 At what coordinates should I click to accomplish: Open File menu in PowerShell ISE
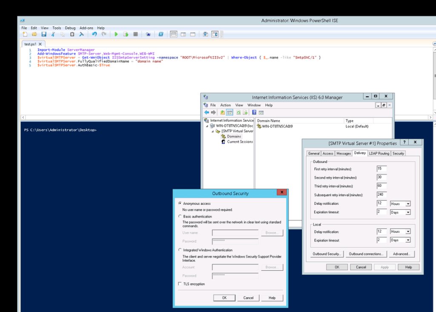pyautogui.click(x=24, y=28)
